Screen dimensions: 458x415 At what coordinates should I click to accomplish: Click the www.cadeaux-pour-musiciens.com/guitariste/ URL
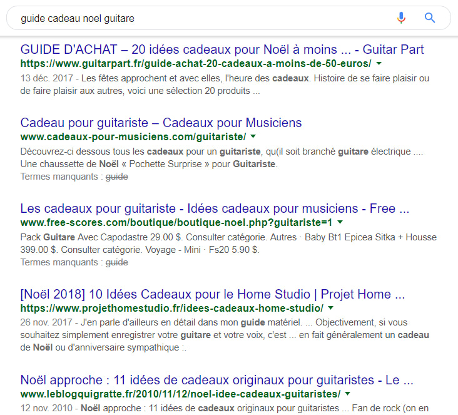(133, 136)
